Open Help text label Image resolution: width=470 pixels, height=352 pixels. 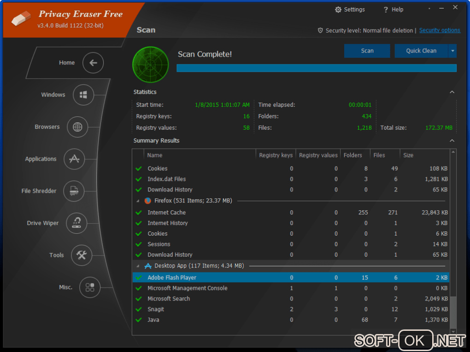[398, 10]
